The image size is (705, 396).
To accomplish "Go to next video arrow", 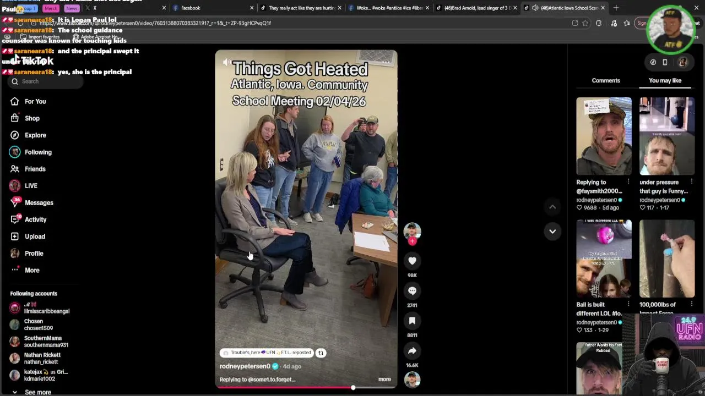I will click(x=552, y=231).
